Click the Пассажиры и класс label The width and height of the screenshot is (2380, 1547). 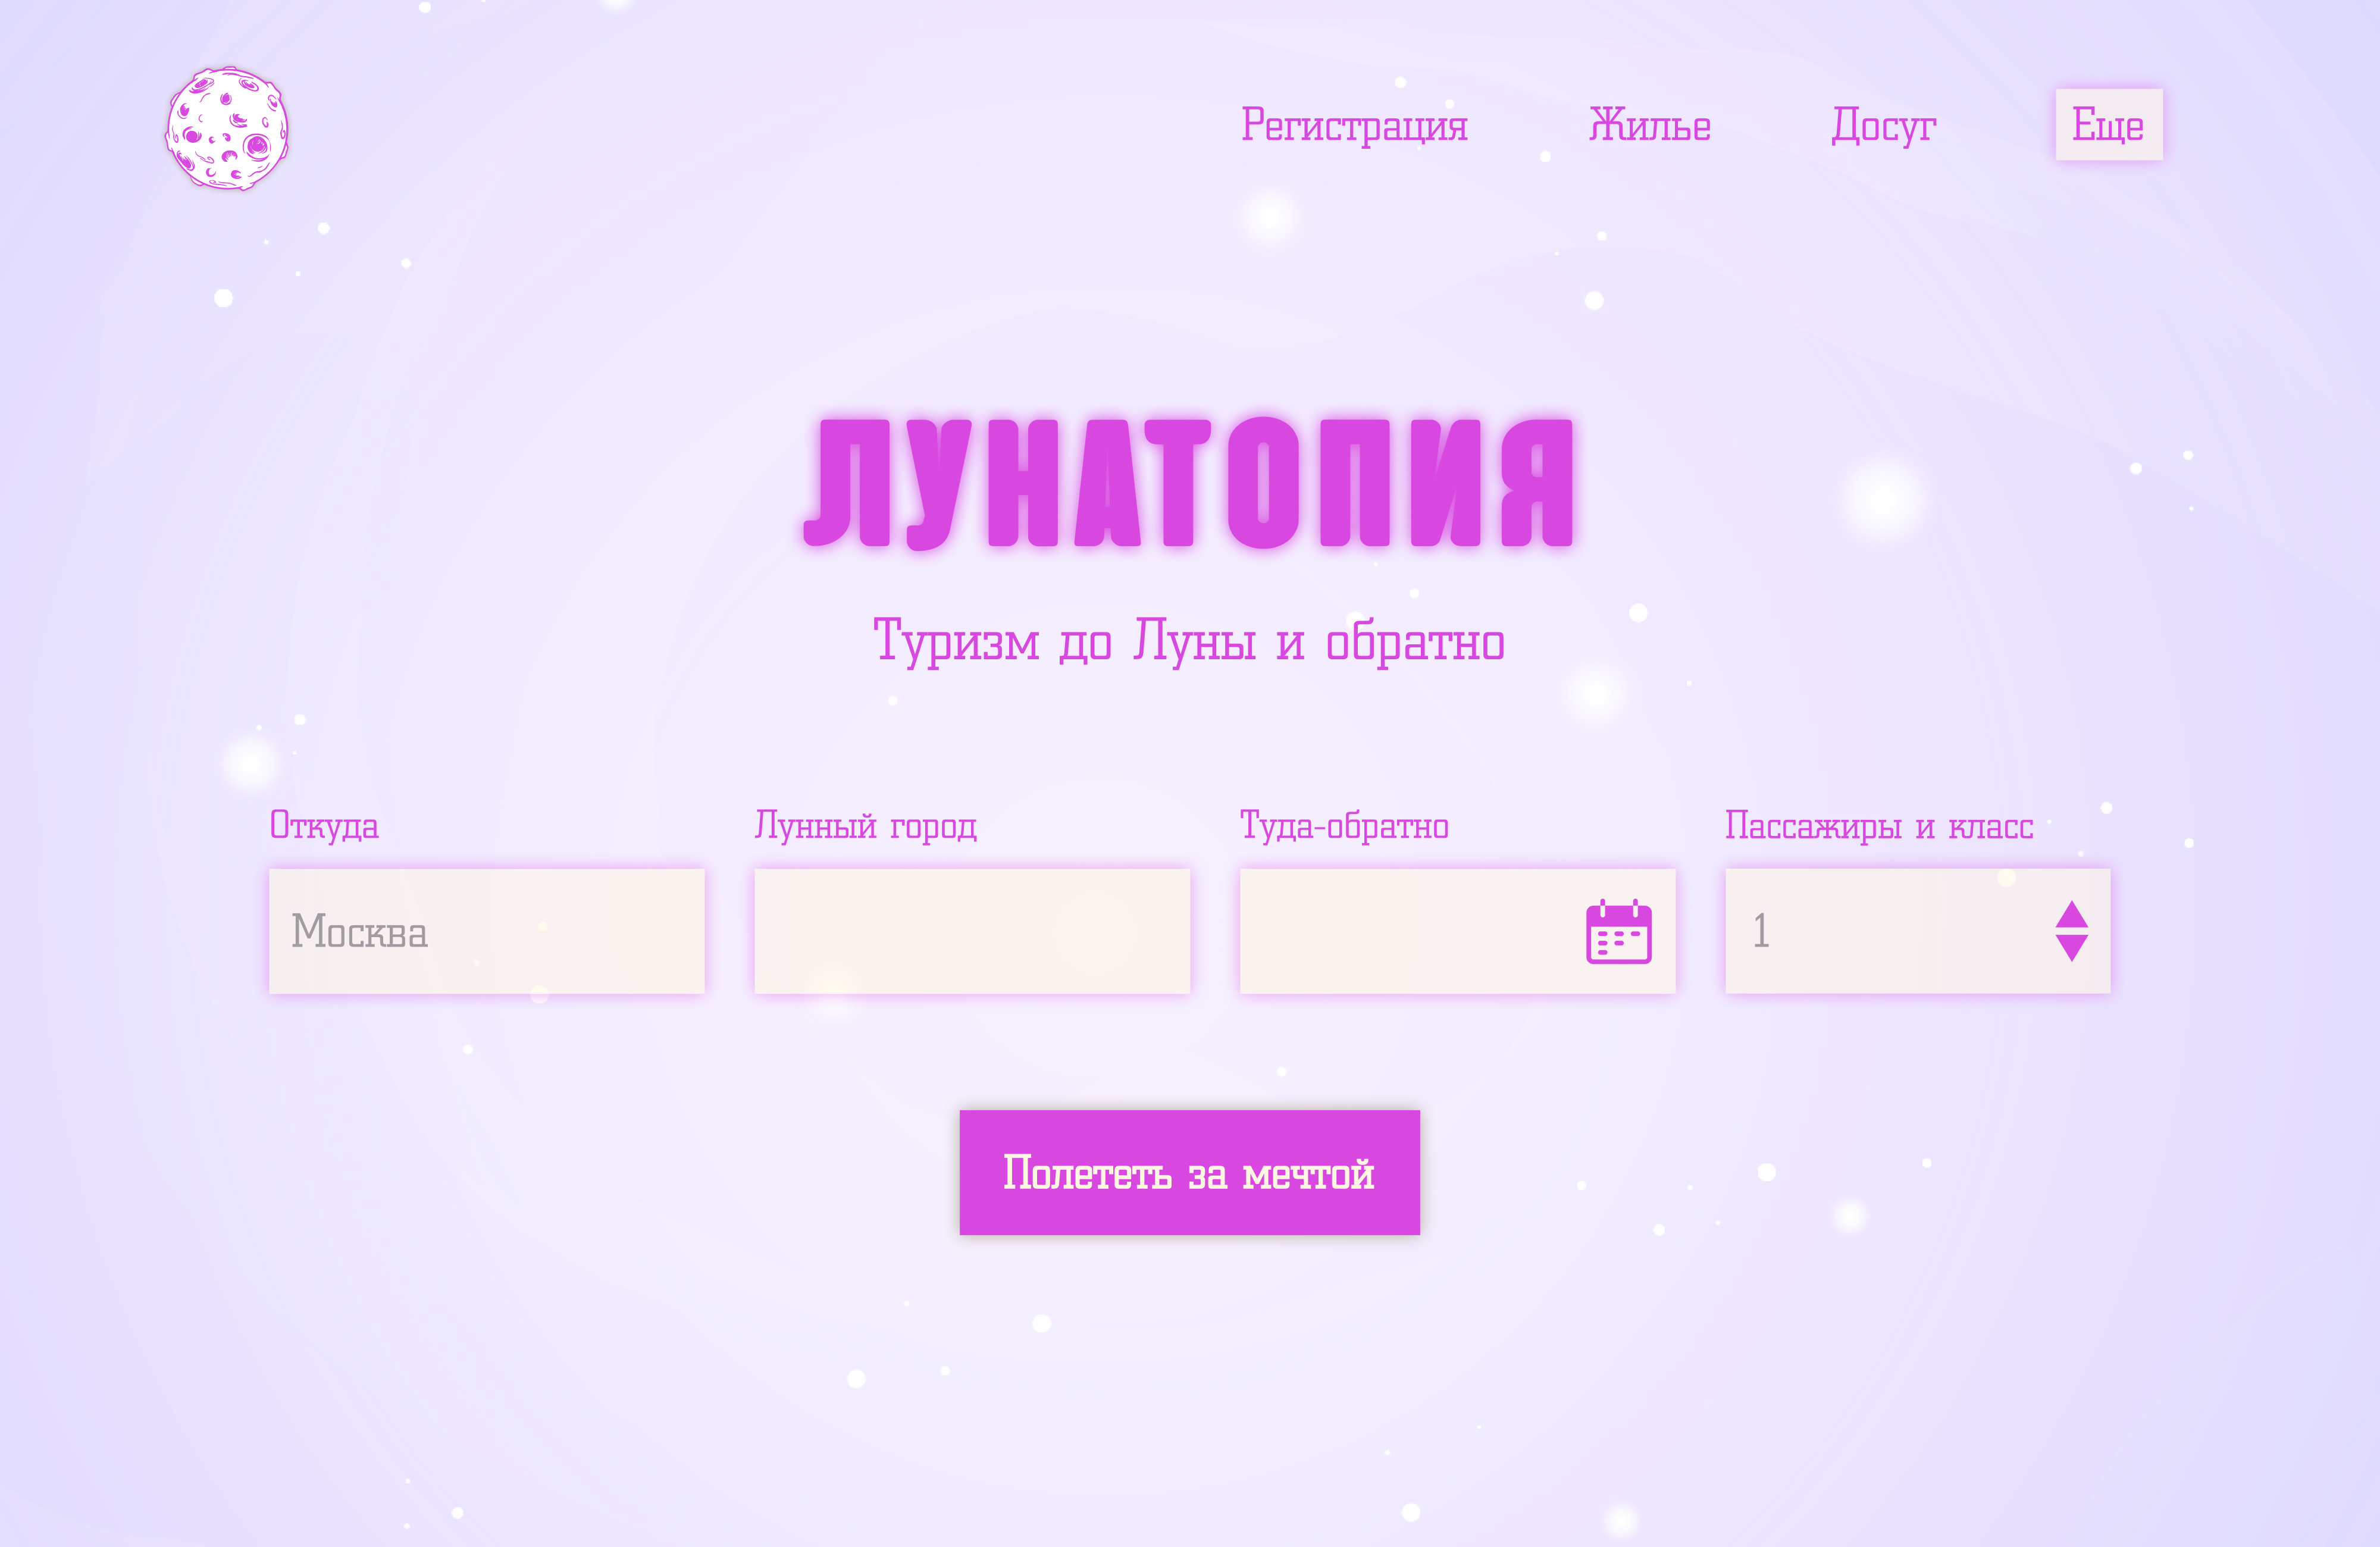point(1879,826)
